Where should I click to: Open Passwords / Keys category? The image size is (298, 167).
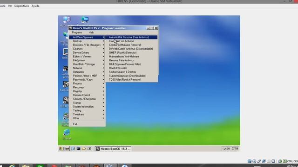(87, 80)
